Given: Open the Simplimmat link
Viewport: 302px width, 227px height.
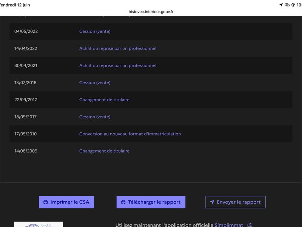Looking at the screenshot, I should pos(229,225).
